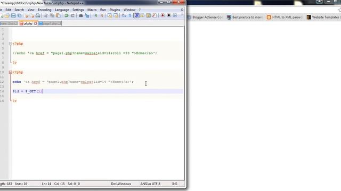Close the url.php tab with its X
Image resolution: width=341 pixels, height=191 pixels.
36,23
